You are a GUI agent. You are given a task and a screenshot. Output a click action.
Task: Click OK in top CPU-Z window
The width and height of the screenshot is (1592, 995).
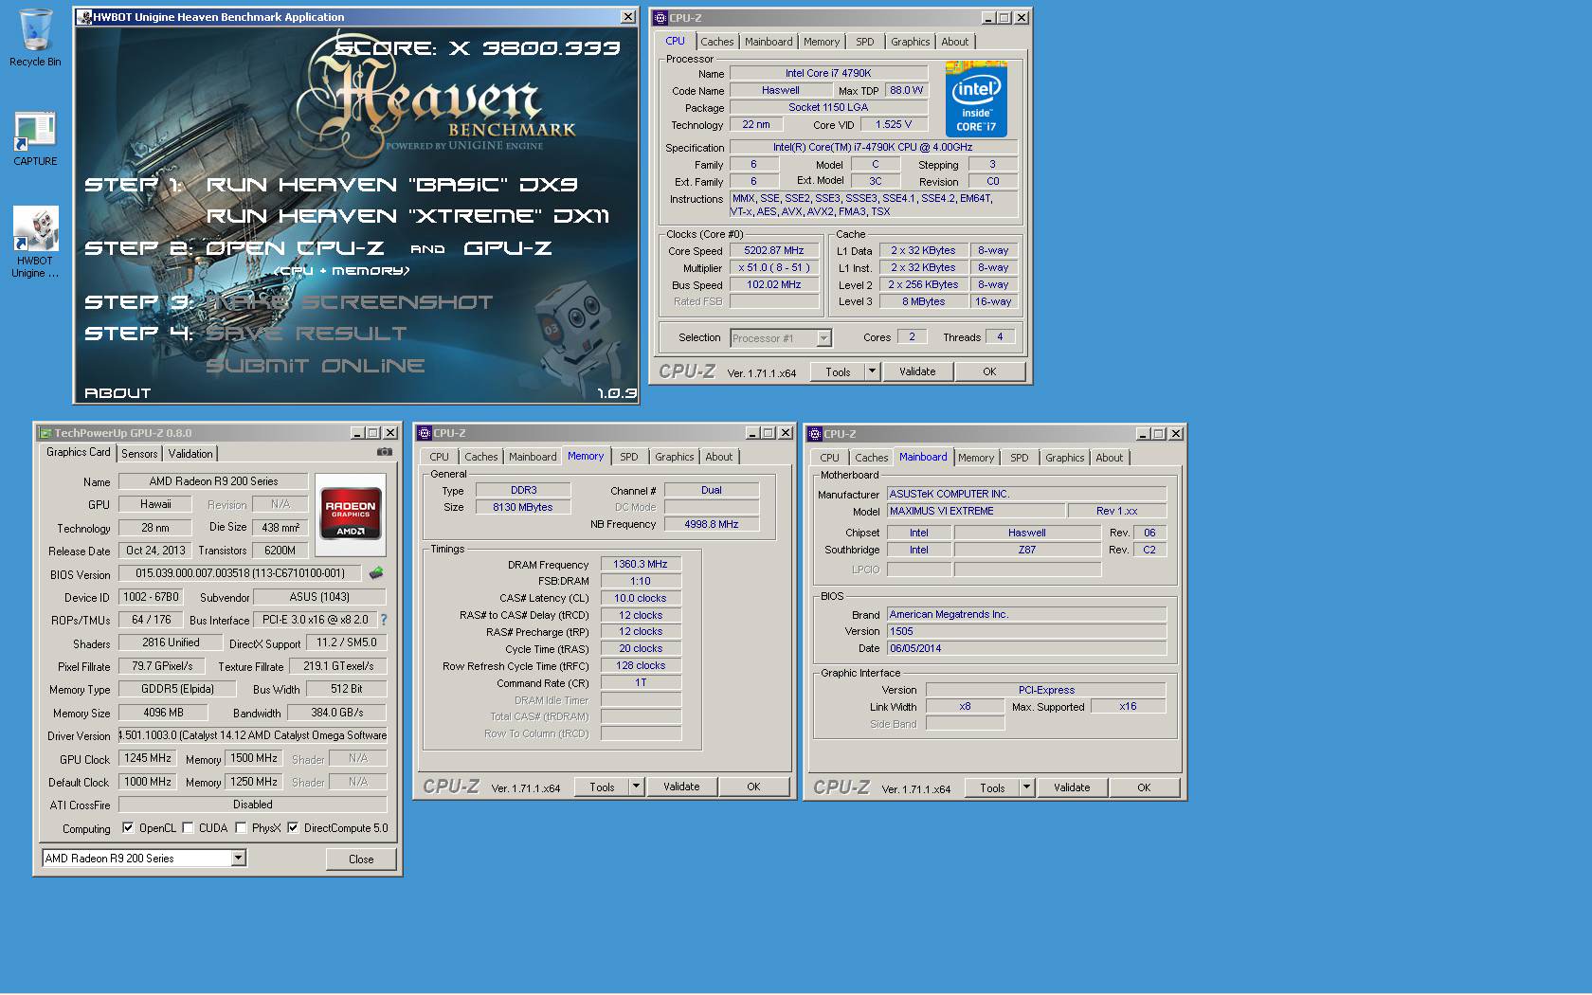point(989,371)
